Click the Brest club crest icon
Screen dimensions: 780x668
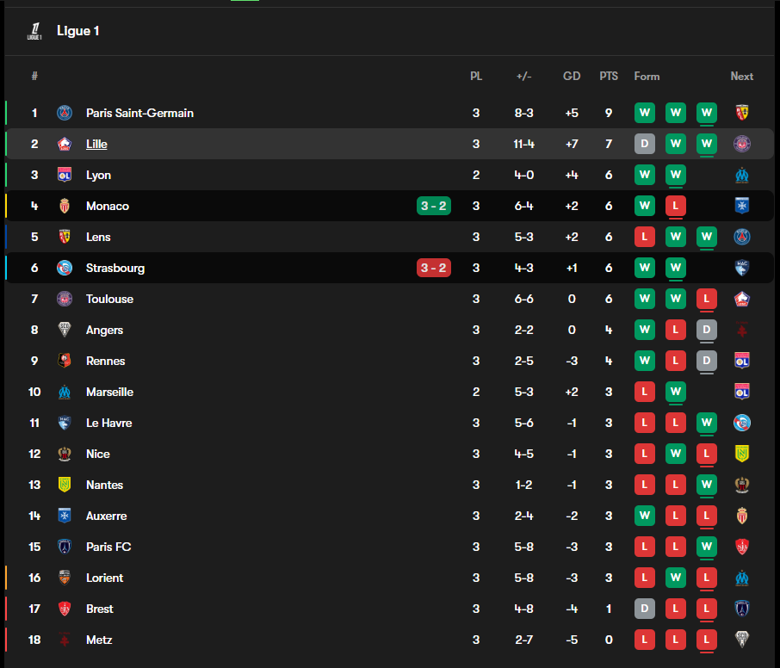pos(65,609)
